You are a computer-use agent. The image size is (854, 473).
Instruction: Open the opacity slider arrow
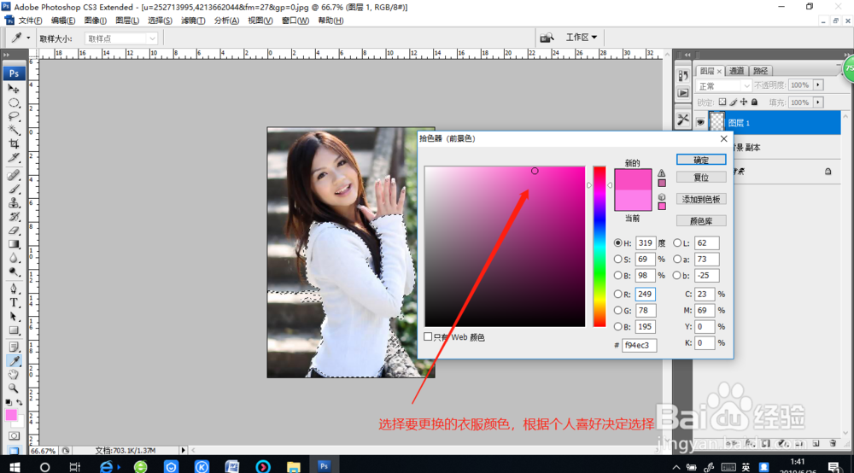(818, 85)
